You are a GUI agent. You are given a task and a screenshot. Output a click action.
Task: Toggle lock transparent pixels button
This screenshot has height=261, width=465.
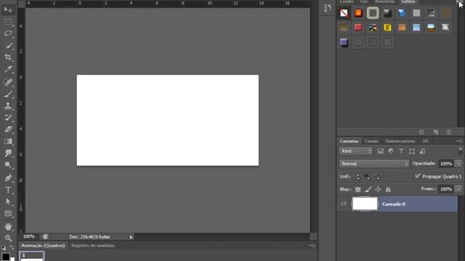click(x=358, y=189)
